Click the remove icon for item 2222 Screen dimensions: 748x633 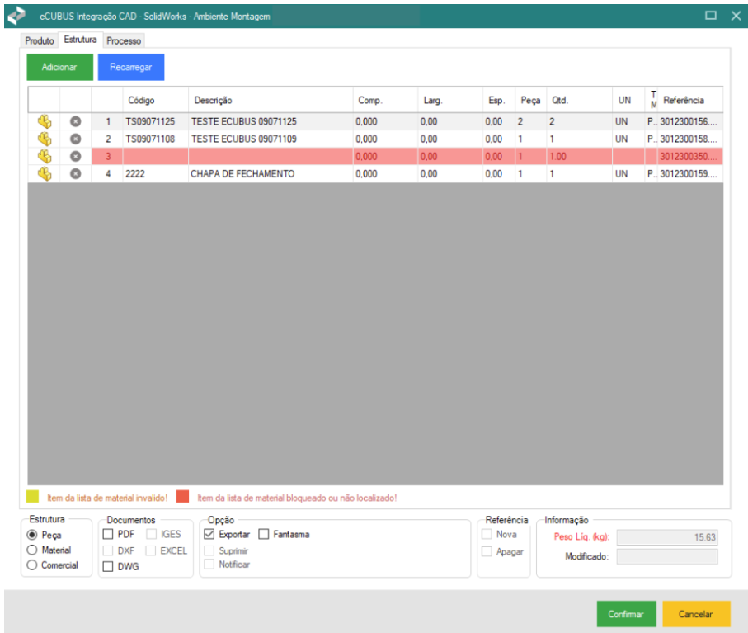click(75, 174)
